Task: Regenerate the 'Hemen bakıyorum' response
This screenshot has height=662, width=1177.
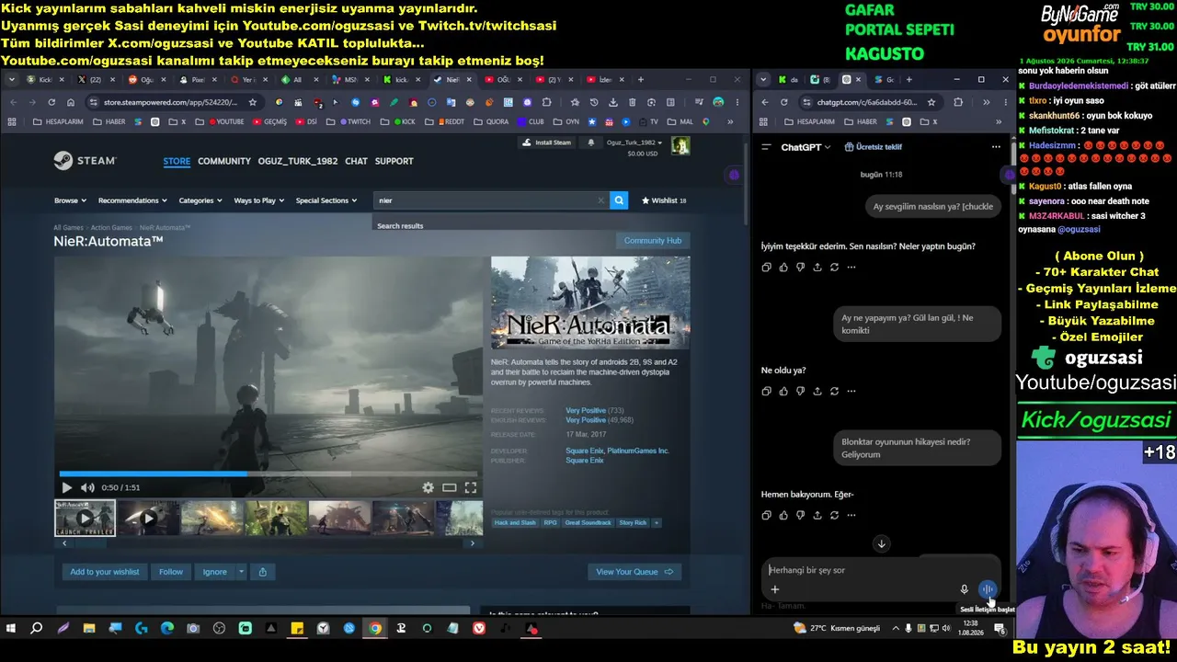Action: (834, 515)
